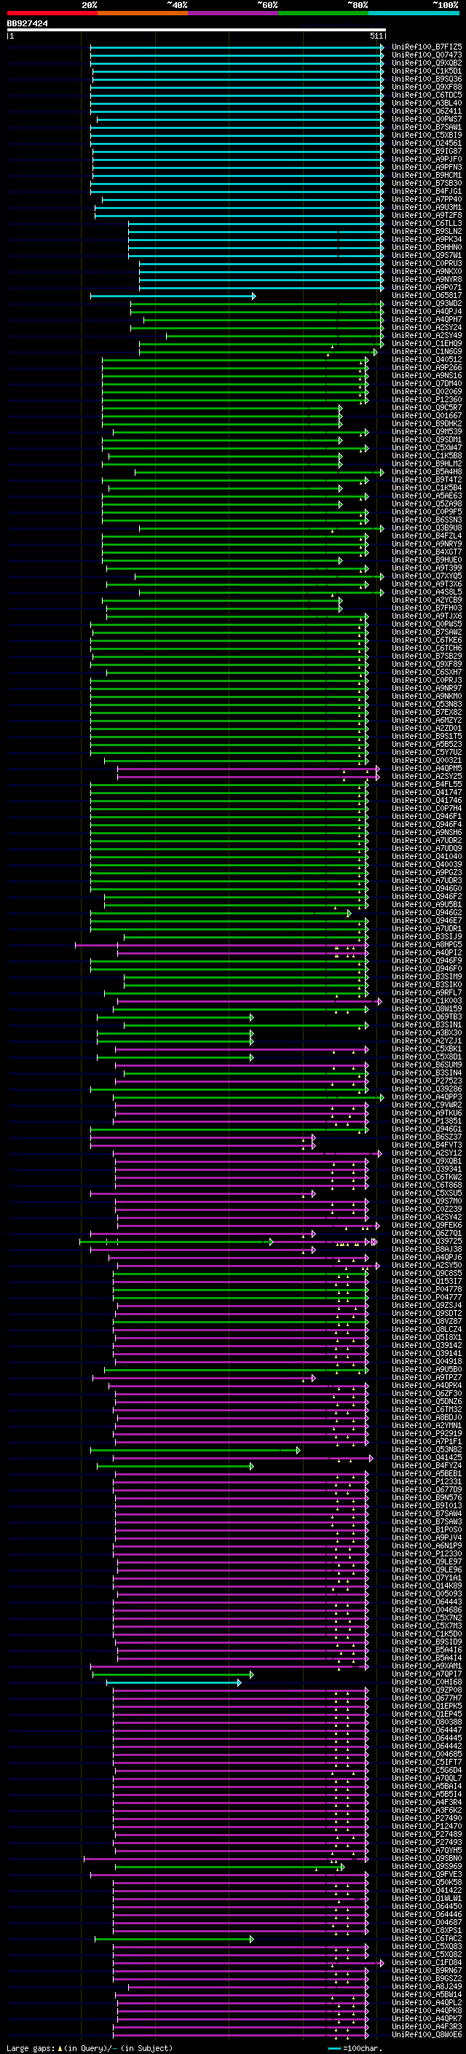Click hit label UniRef100_A2SY24
This screenshot has width=466, height=2054.
(427, 328)
